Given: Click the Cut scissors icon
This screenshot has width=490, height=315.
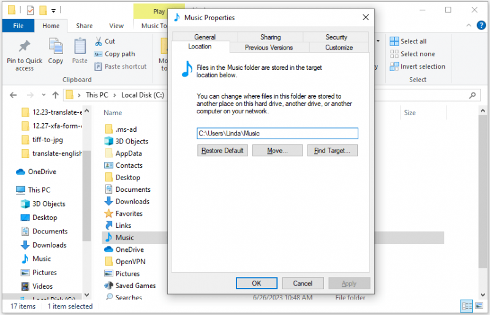Looking at the screenshot, I should [x=99, y=41].
